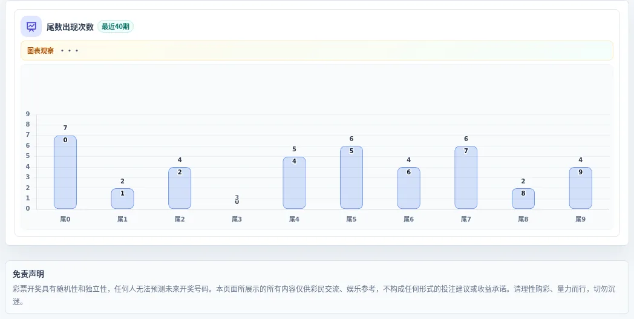
Task: Click the 尾6 axis label
Action: pyautogui.click(x=409, y=219)
